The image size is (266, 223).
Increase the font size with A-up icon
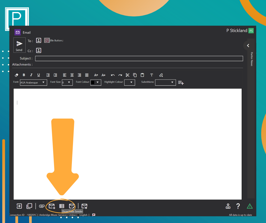coord(96,75)
